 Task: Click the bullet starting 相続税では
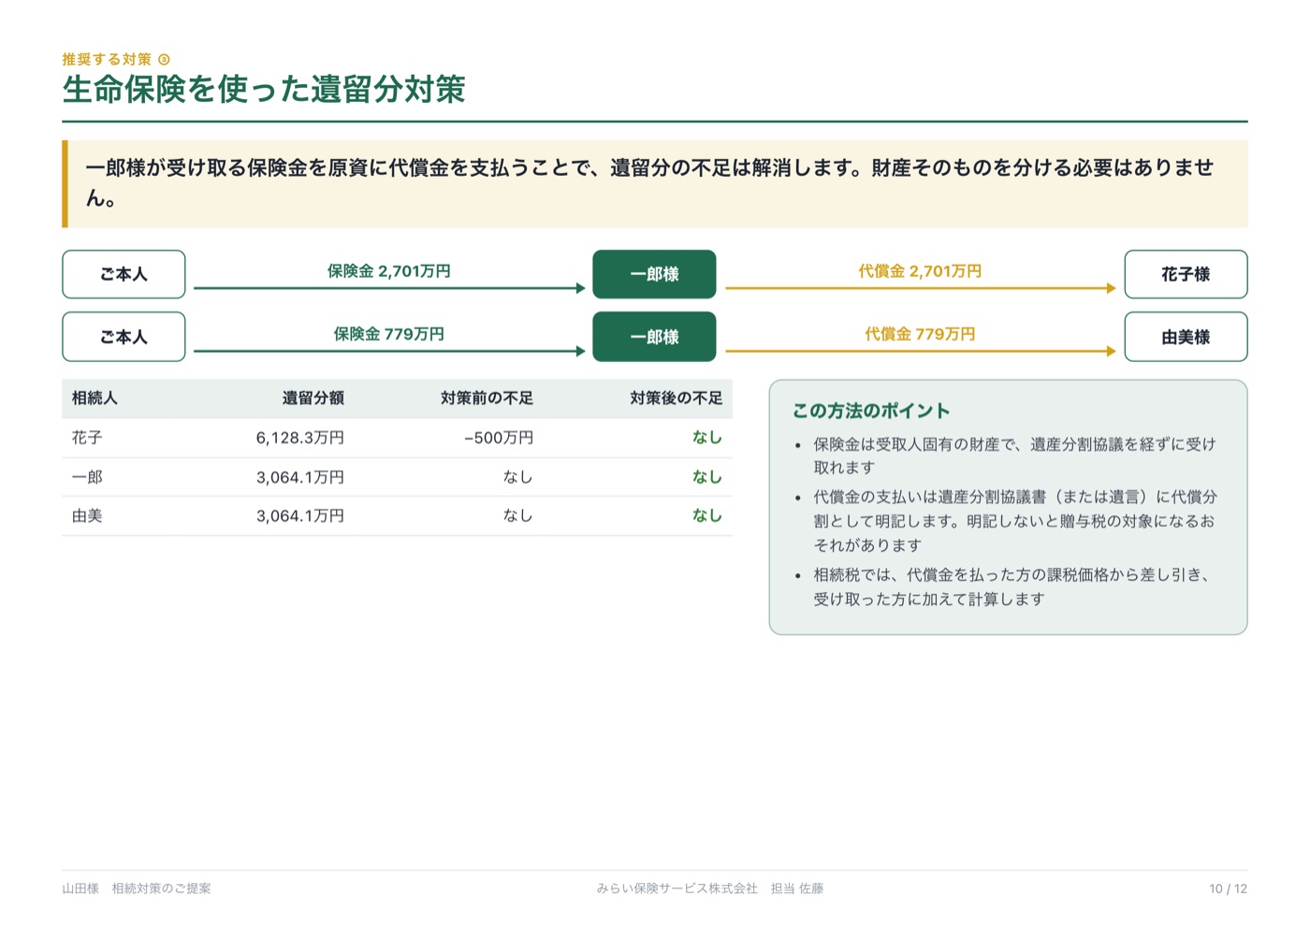point(1012,586)
